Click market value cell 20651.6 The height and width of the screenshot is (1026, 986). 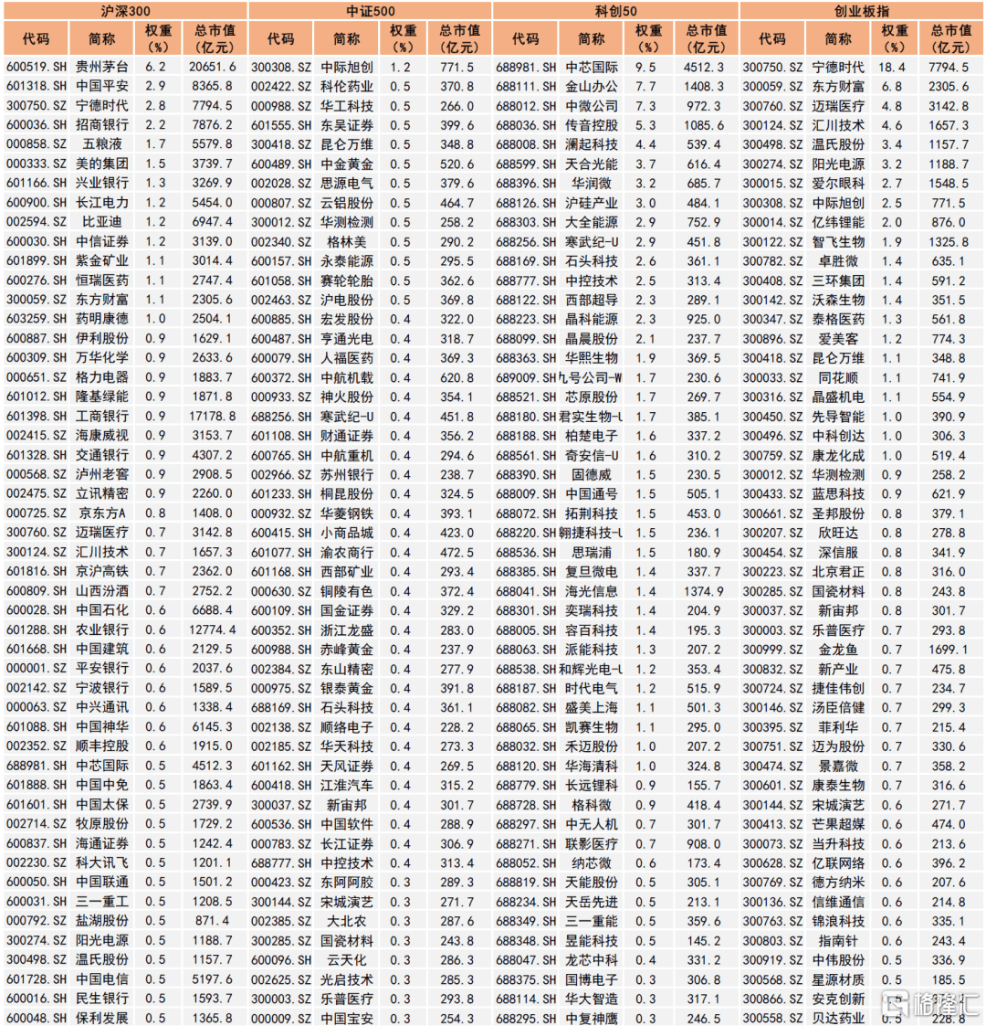[x=214, y=67]
